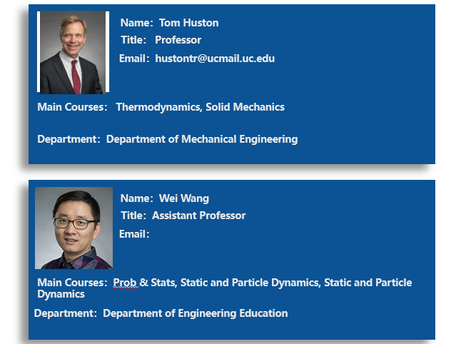
Task: Click the Name label in Wei Wang's card
Action: (x=137, y=198)
